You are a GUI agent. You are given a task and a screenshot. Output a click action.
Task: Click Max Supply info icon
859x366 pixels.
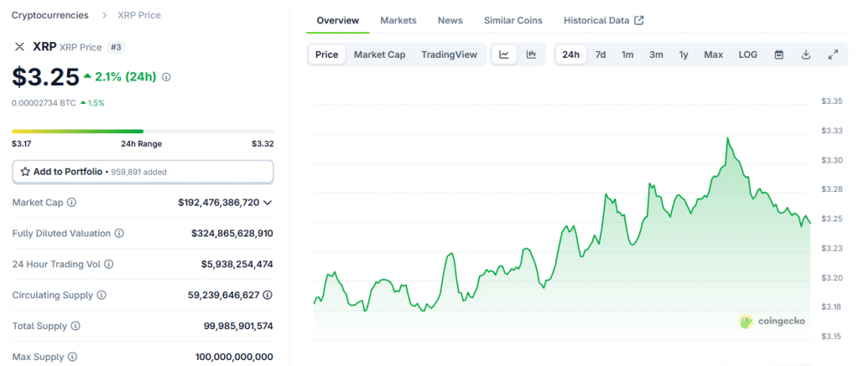click(72, 357)
